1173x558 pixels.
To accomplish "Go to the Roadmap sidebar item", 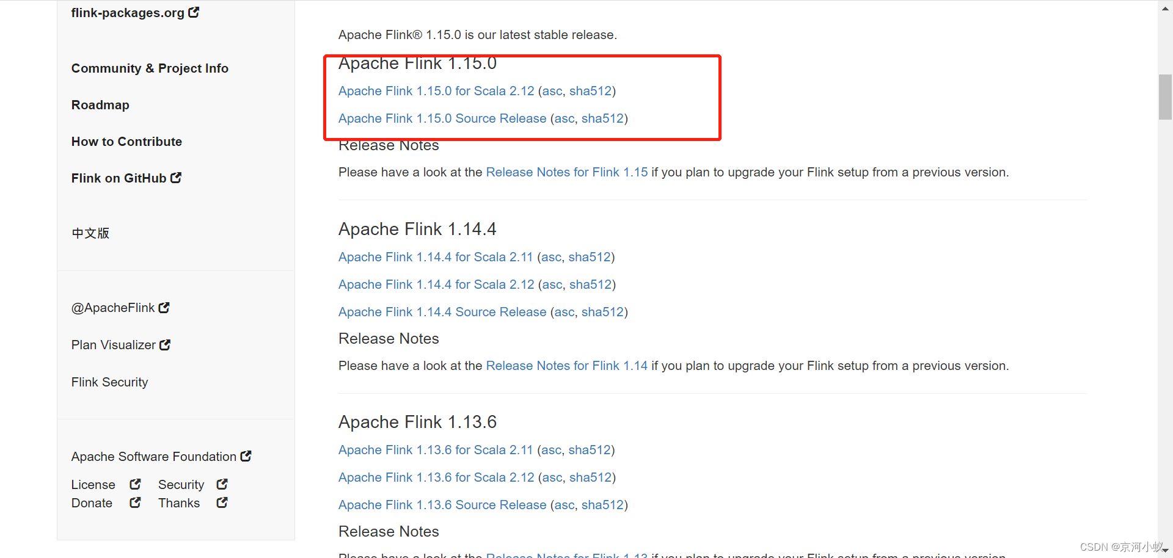I will point(100,105).
